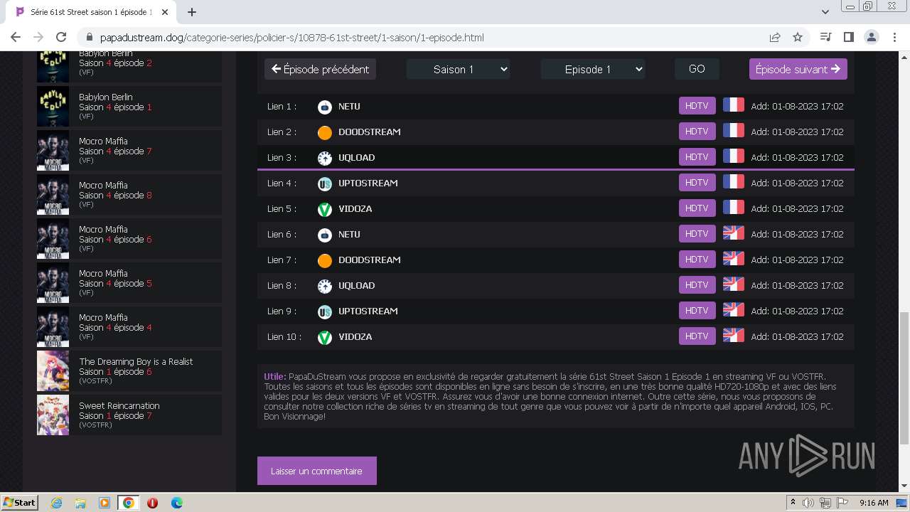Open the UQLOAD link in Lien 3

pos(356,158)
